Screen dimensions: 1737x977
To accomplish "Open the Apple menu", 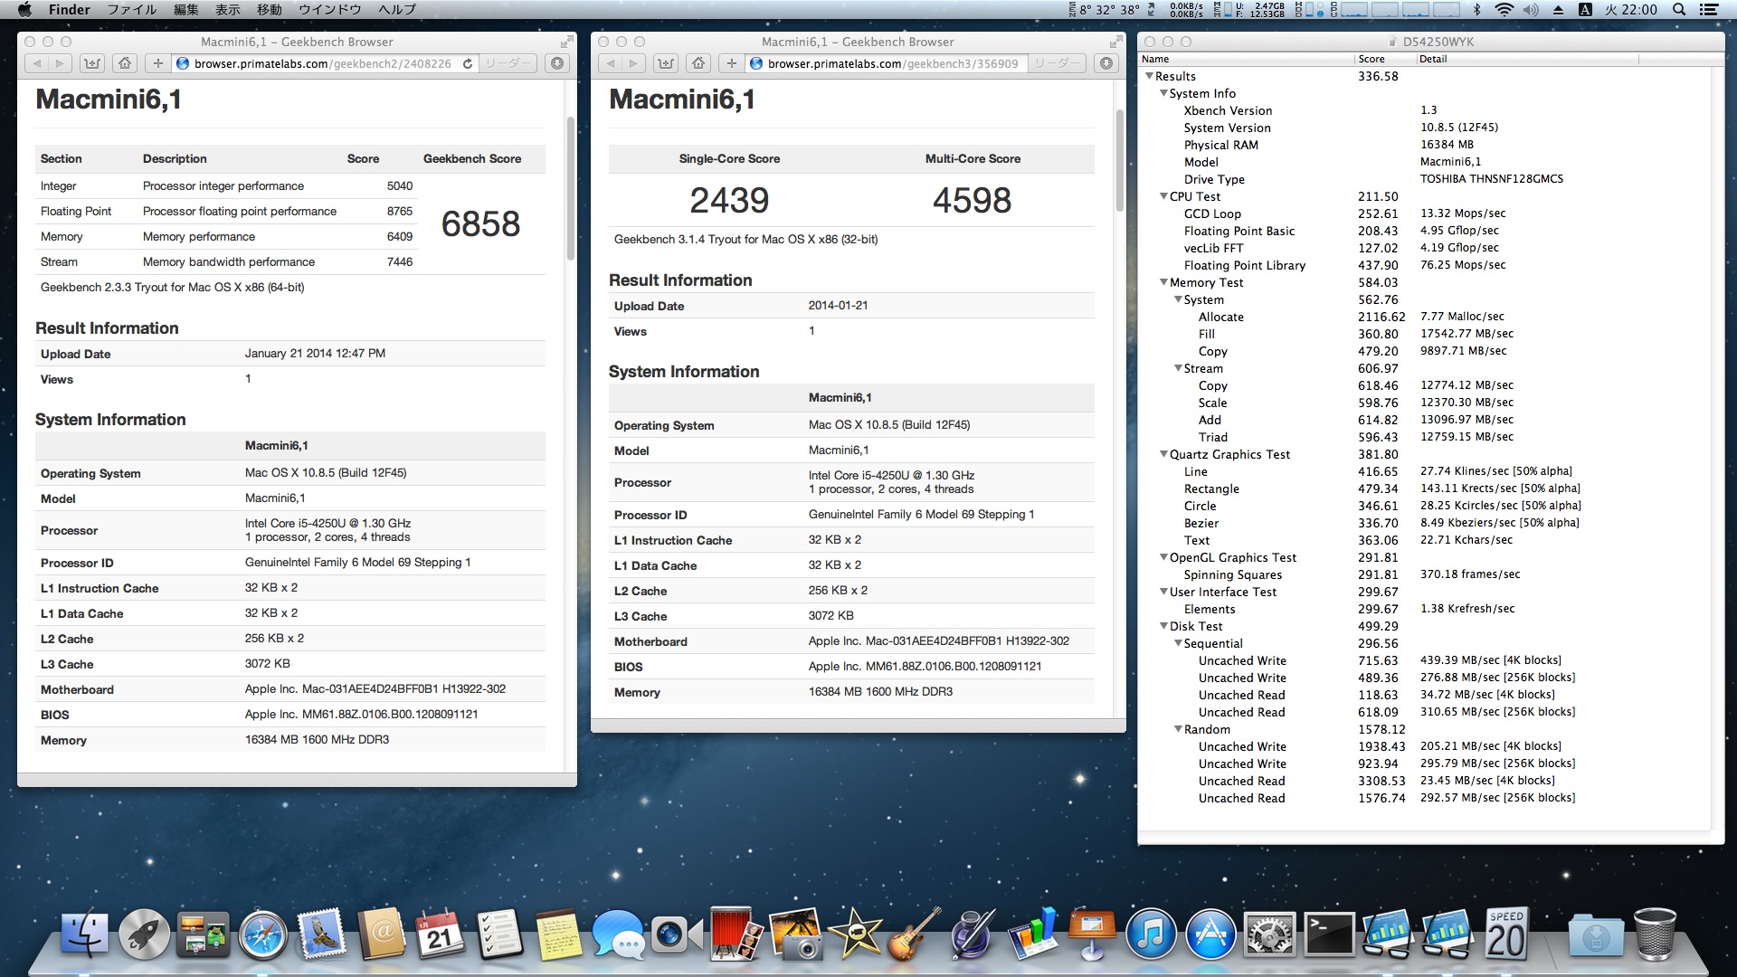I will coord(24,10).
